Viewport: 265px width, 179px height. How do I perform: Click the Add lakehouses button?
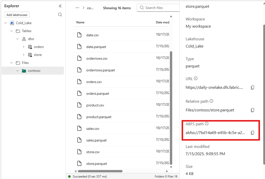(17, 14)
